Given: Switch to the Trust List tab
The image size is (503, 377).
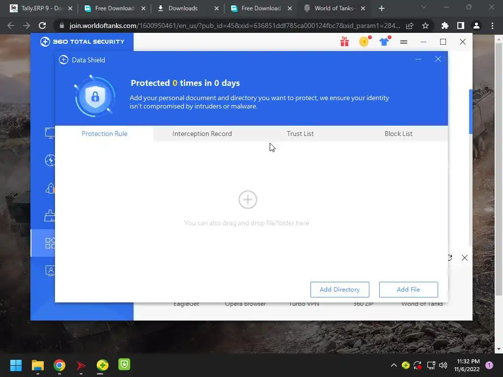Looking at the screenshot, I should pyautogui.click(x=300, y=134).
